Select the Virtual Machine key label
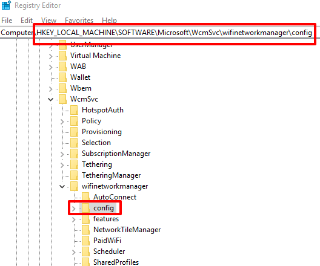This screenshot has width=320, height=266. click(96, 56)
